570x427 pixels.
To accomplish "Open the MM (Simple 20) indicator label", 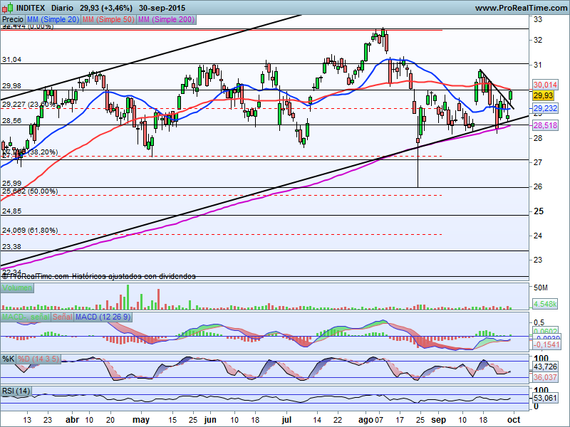I will coord(53,20).
